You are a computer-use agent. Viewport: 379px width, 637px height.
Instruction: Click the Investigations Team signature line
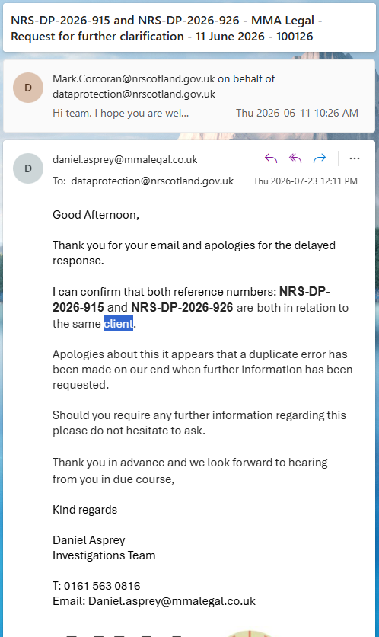coord(104,555)
